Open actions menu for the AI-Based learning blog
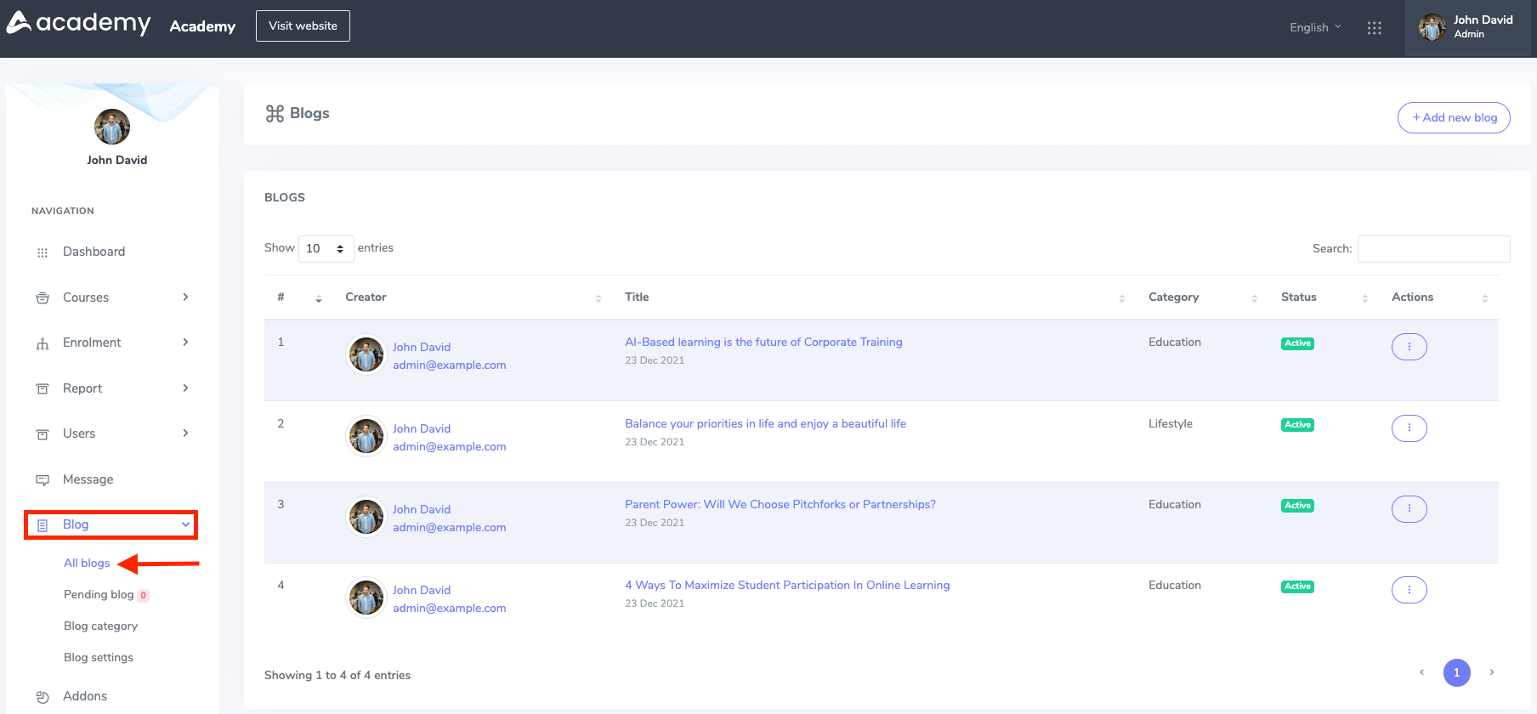Image resolution: width=1537 pixels, height=714 pixels. click(x=1409, y=347)
